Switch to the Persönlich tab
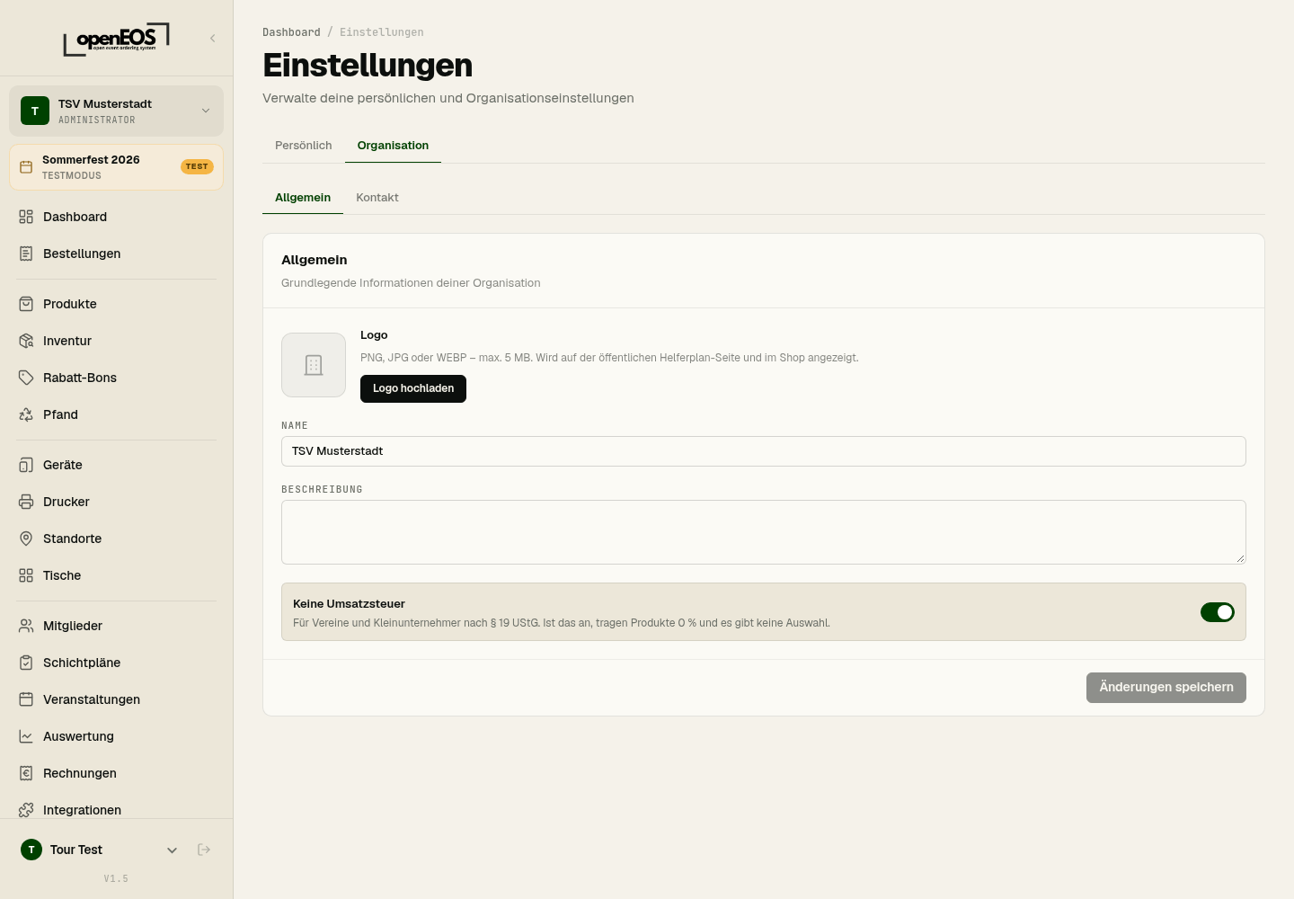The width and height of the screenshot is (1294, 899). pyautogui.click(x=304, y=146)
